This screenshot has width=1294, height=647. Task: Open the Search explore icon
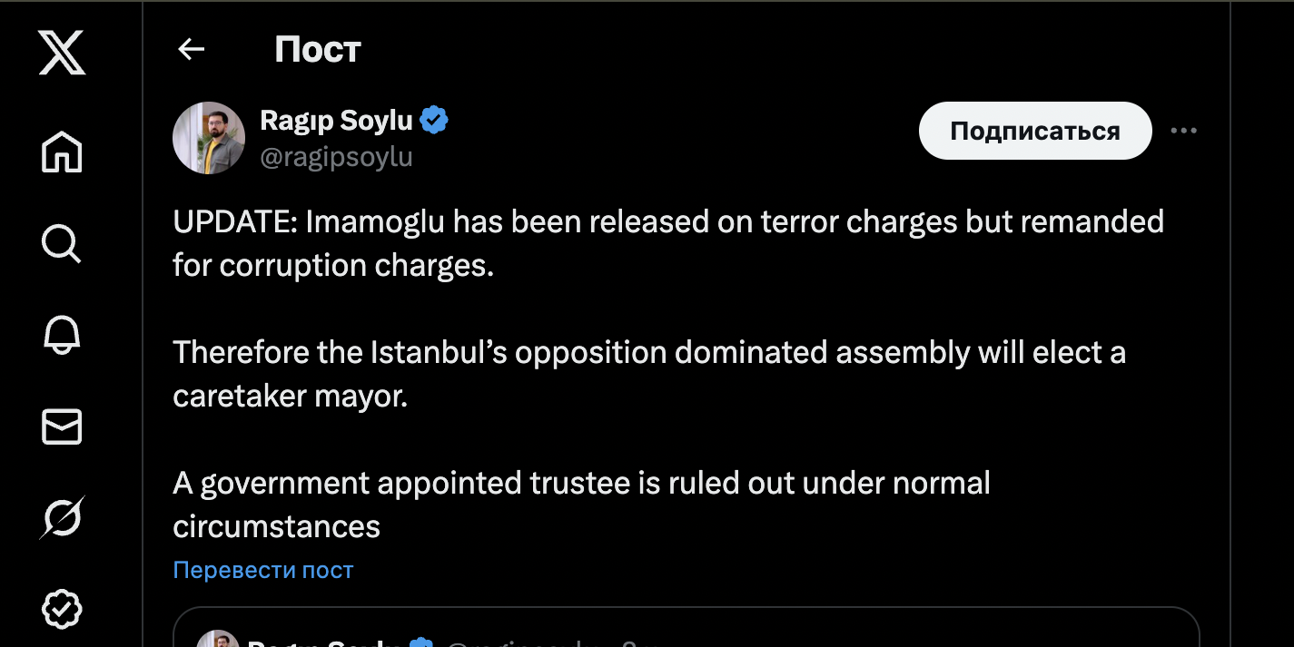[x=62, y=243]
